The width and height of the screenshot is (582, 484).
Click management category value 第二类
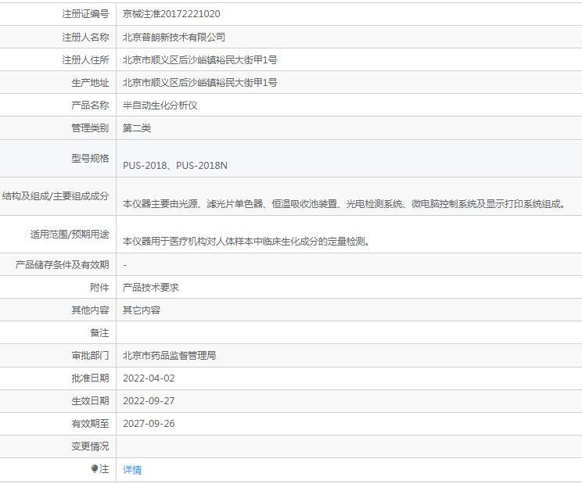click(137, 127)
